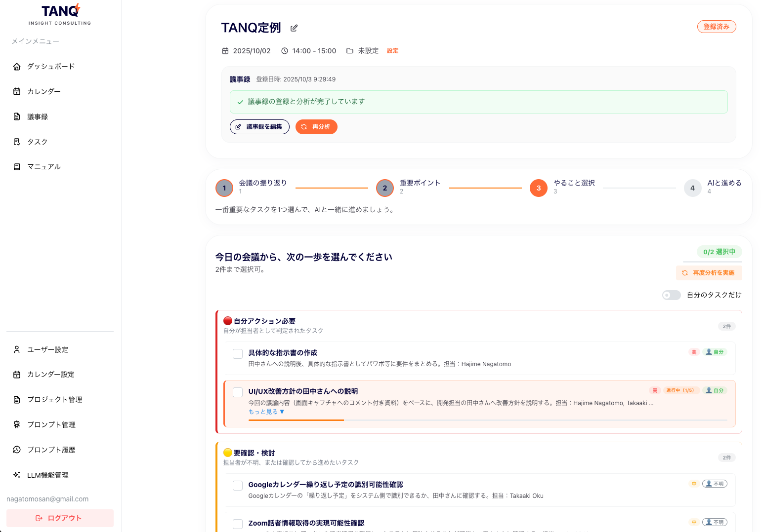Screen dimensions: 763x532
Task: Click the ログアウト button
Action: click(x=60, y=518)
